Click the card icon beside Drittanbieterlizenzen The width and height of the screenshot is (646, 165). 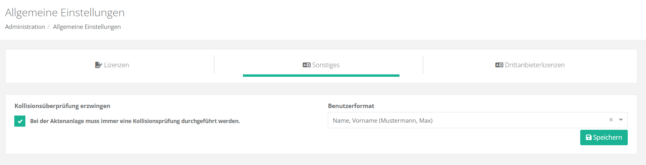[499, 65]
